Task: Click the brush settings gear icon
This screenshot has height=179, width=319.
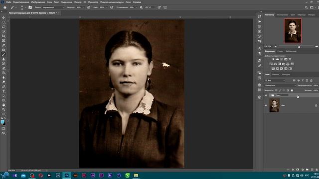Action: [141, 7]
